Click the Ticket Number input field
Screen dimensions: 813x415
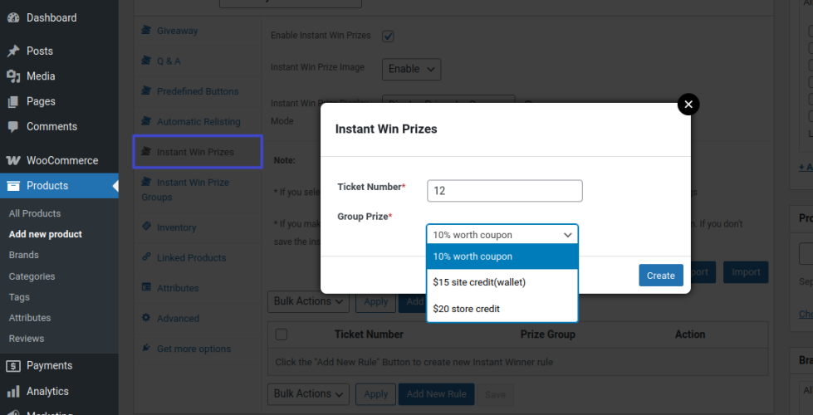pyautogui.click(x=504, y=191)
